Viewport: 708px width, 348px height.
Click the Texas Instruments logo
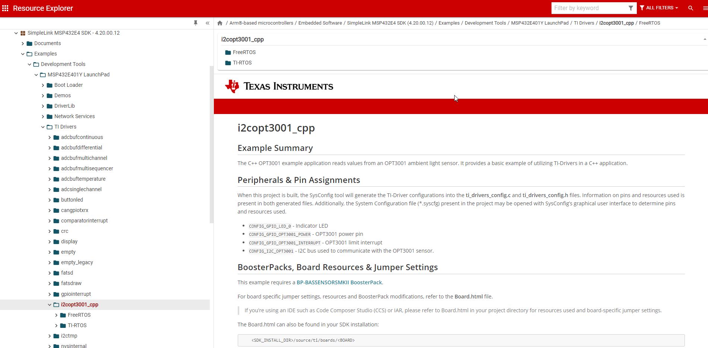[279, 86]
